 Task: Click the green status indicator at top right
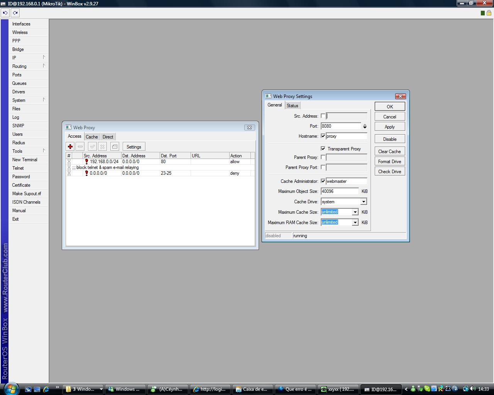point(482,13)
